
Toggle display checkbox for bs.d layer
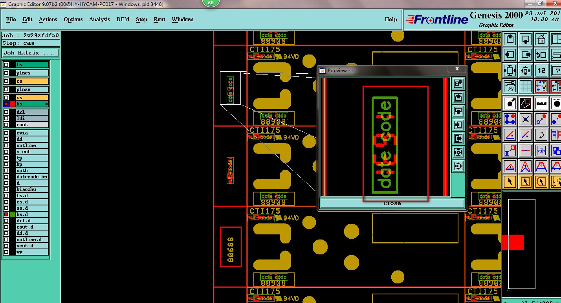coord(6,214)
